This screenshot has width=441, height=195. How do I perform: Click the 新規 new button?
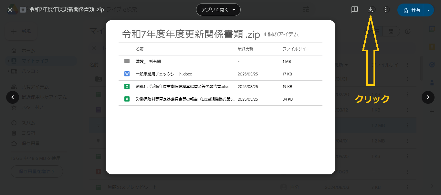coord(21,31)
